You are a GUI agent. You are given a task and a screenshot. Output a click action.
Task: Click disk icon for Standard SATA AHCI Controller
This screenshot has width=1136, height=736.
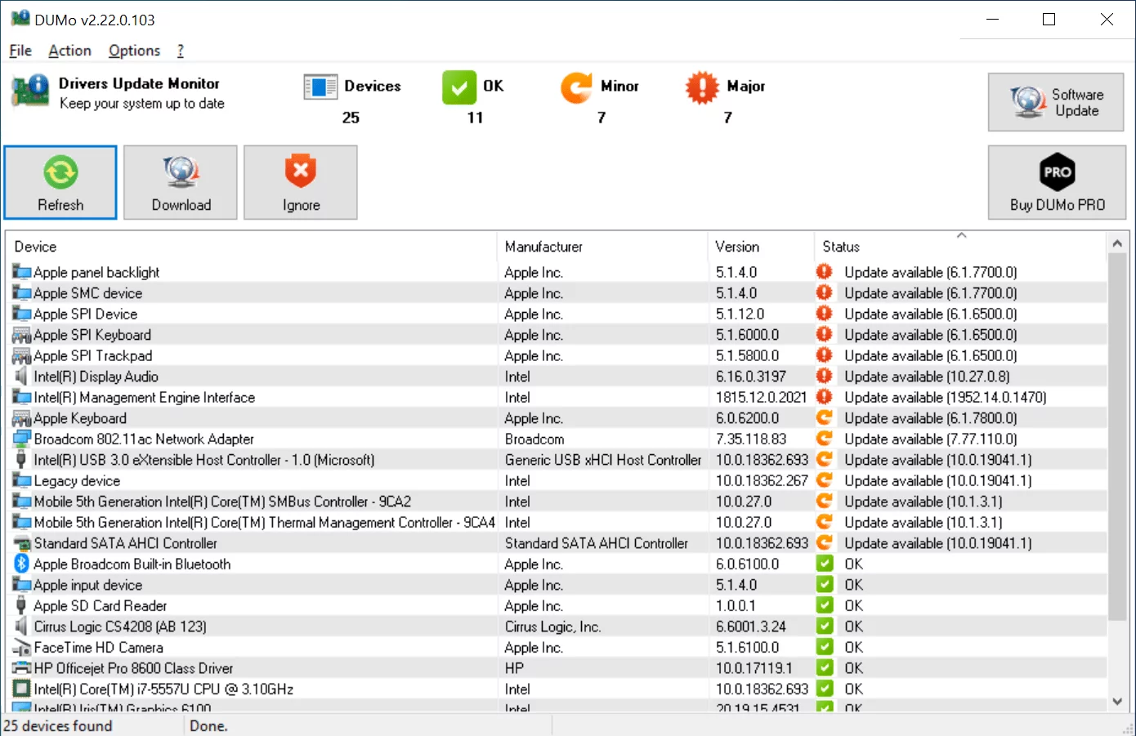(x=22, y=543)
